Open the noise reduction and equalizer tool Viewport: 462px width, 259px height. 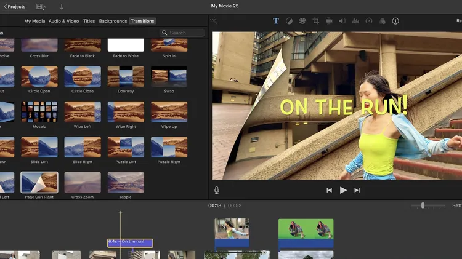coord(355,21)
